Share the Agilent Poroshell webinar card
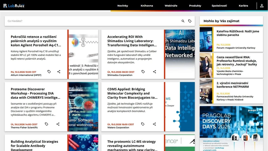The width and height of the screenshot is (268, 151). click(x=59, y=72)
